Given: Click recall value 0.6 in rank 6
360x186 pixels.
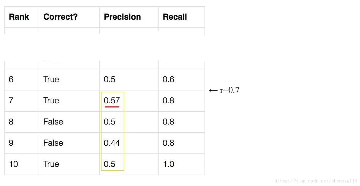Looking at the screenshot, I should pyautogui.click(x=168, y=79).
